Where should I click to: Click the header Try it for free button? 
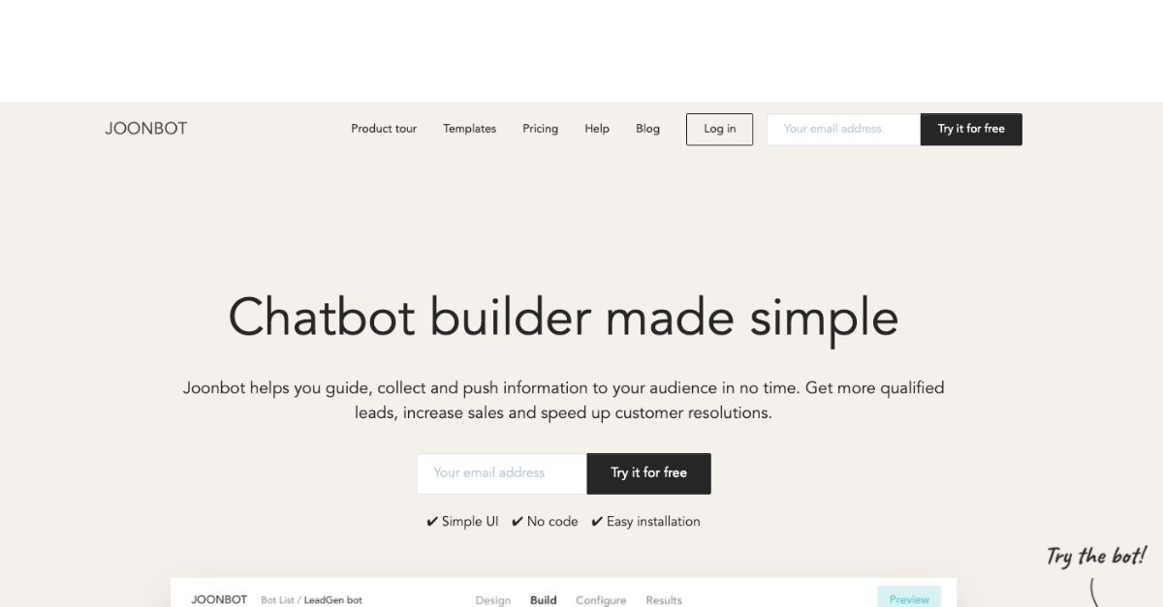[970, 129]
